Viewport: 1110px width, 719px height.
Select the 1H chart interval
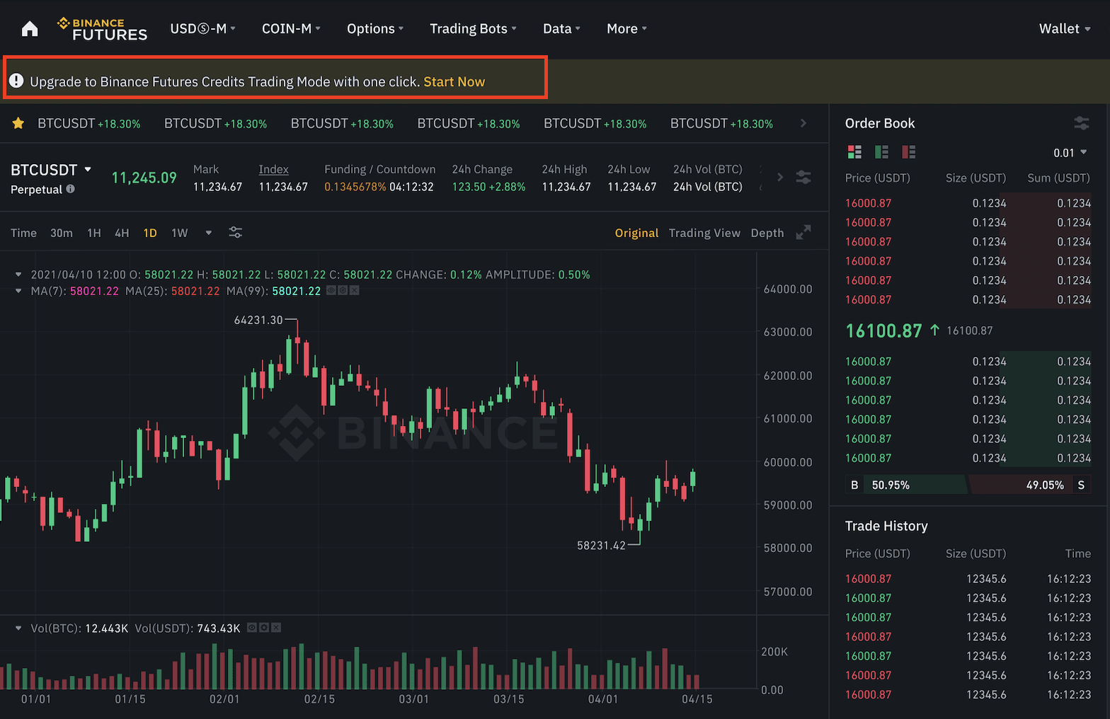click(x=94, y=233)
